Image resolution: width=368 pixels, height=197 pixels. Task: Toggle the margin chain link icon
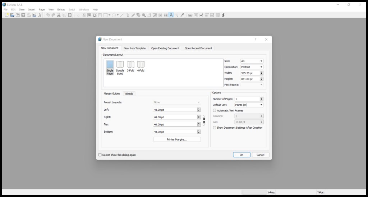[x=204, y=121]
